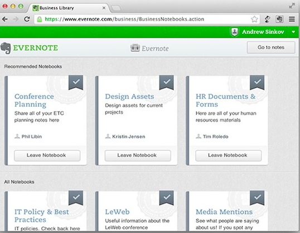Image resolution: width=300 pixels, height=233 pixels.
Task: Open the Chrome hamburger menu
Action: click(x=292, y=19)
